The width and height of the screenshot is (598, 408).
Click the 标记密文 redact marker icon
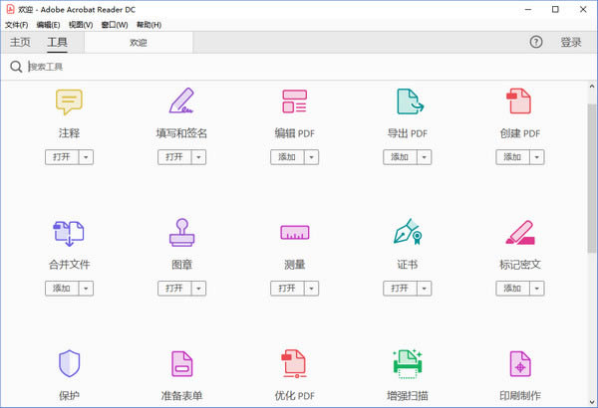tap(520, 233)
